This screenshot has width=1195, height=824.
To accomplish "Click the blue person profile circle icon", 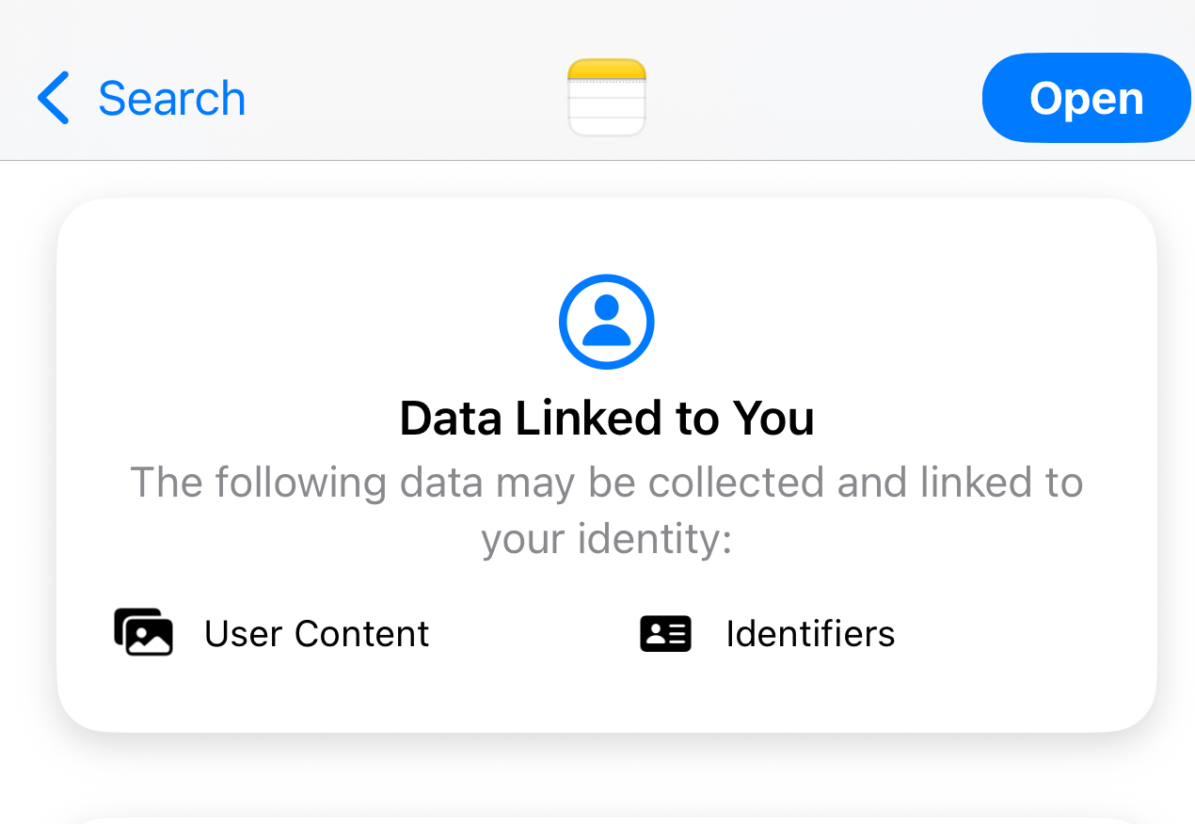I will 607,322.
